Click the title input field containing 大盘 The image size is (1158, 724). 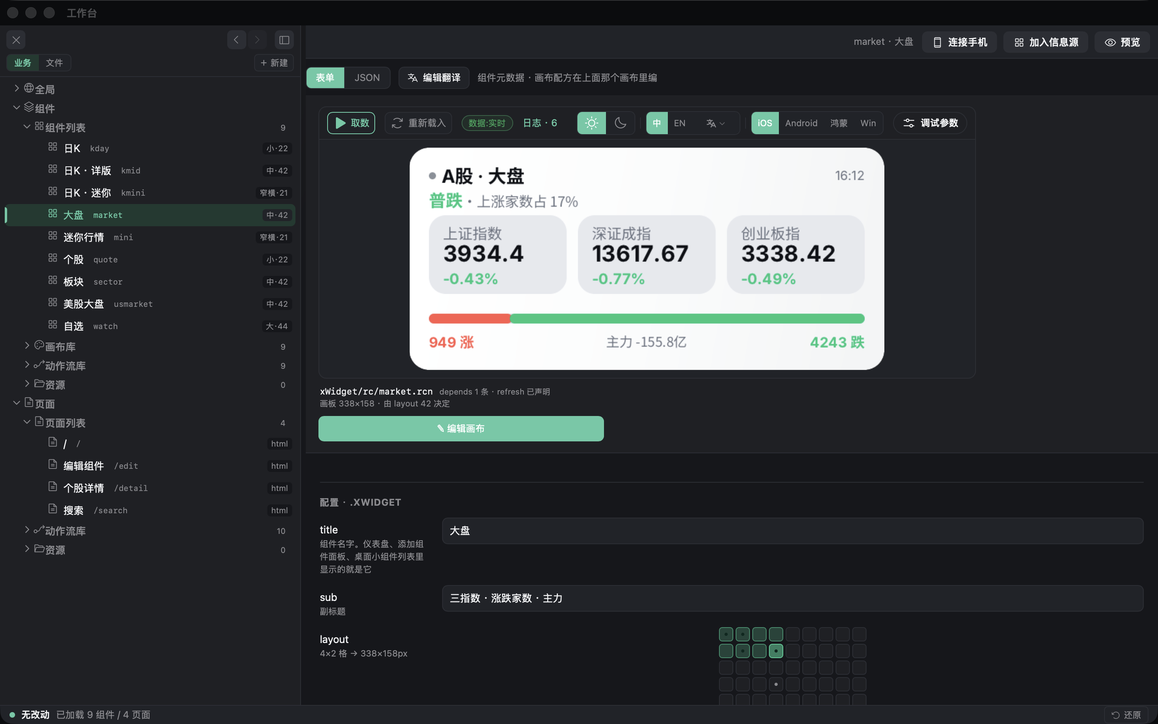coord(793,530)
